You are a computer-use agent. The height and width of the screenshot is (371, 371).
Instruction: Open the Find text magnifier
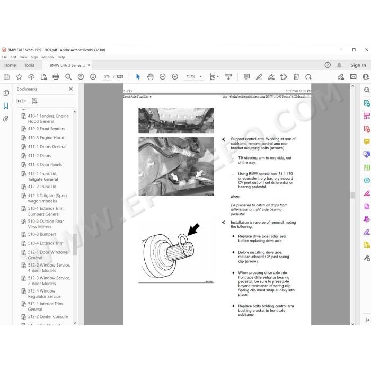[68, 77]
